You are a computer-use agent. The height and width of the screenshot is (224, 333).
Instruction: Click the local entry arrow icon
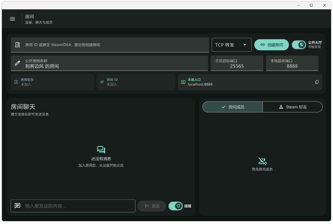point(183,82)
